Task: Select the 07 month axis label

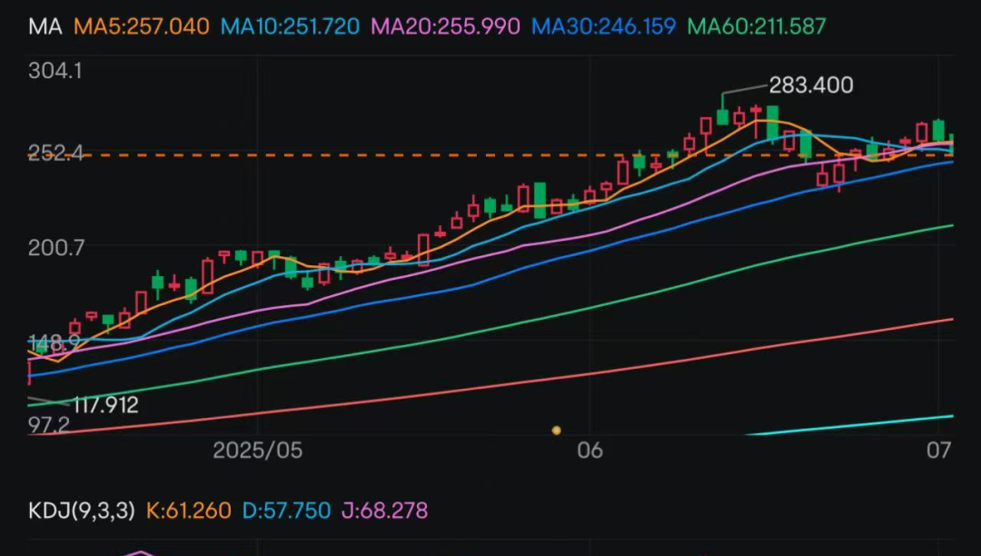Action: (x=939, y=451)
